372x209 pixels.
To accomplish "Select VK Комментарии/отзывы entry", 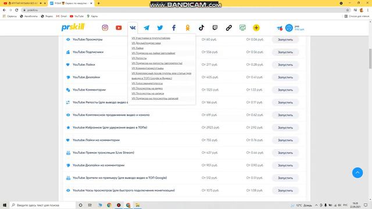I will [x=148, y=69].
